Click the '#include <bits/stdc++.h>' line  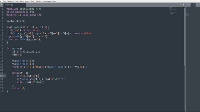pos(24,9)
